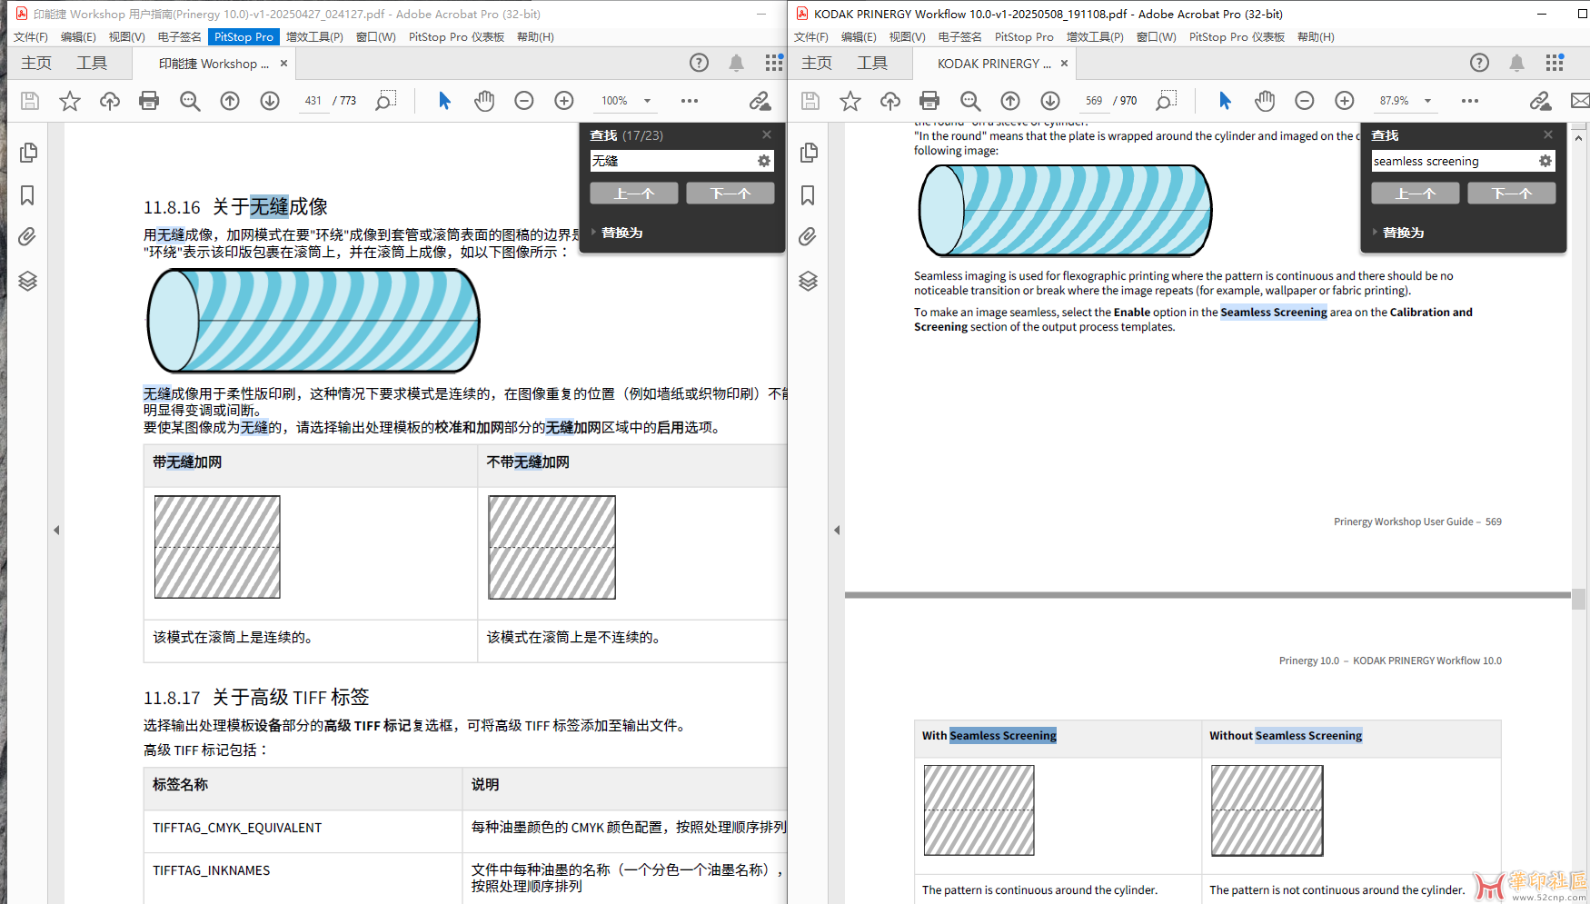Switch to KODAK PRINERGY document tab
The width and height of the screenshot is (1590, 904).
click(994, 64)
